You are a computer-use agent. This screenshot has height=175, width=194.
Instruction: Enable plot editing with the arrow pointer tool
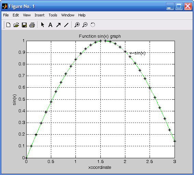[42, 25]
